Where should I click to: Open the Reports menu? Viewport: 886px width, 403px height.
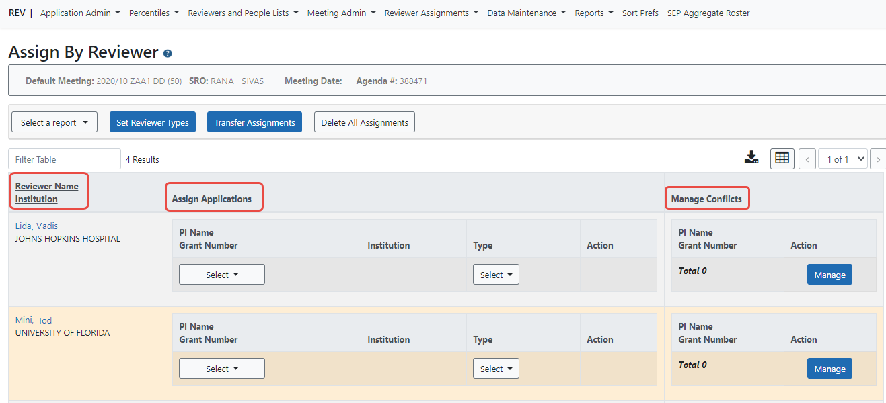(x=593, y=13)
